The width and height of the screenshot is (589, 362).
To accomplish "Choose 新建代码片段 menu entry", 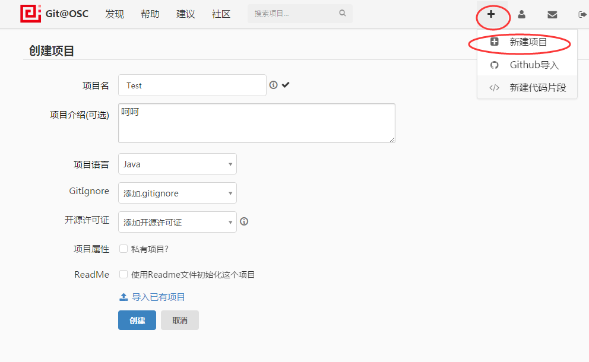I will 527,87.
